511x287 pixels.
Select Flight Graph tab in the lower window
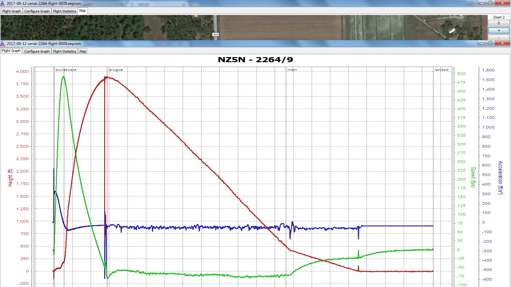click(11, 51)
